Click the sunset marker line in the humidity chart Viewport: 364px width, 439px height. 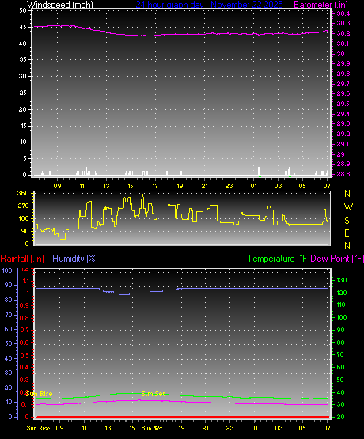(x=154, y=409)
